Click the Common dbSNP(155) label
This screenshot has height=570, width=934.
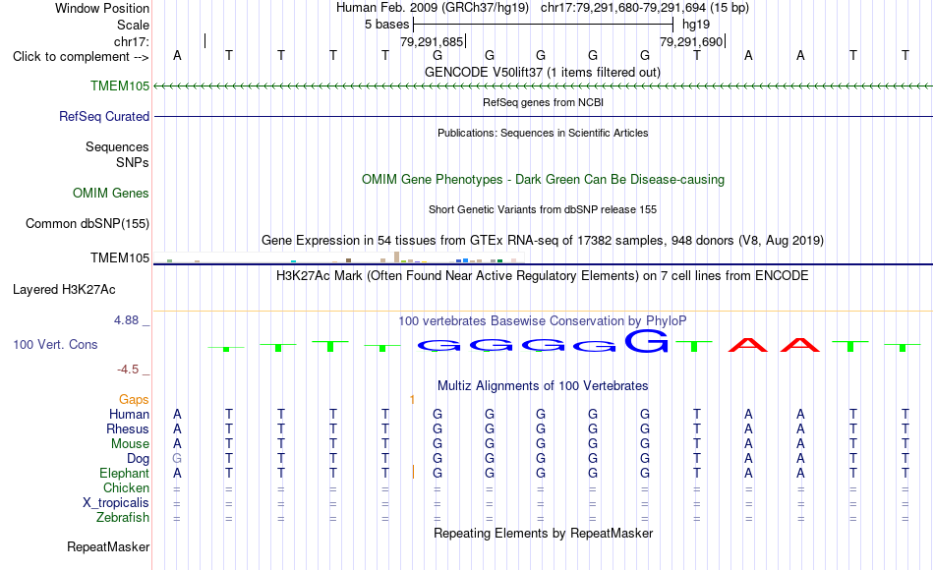point(88,224)
